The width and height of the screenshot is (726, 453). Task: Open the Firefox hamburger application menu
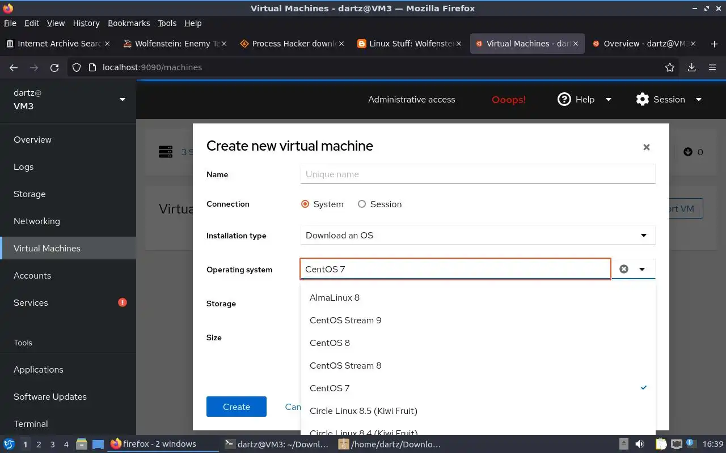click(712, 67)
